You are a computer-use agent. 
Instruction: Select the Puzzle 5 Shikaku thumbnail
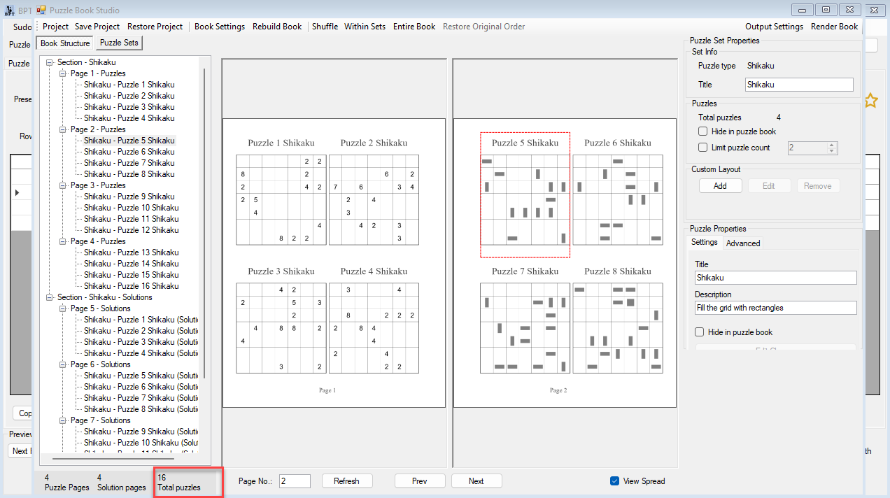coord(525,195)
